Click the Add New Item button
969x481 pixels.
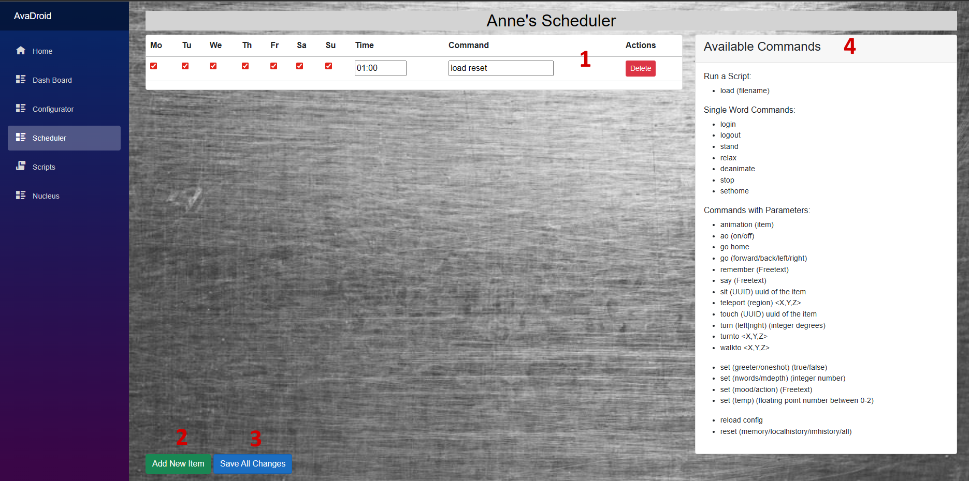(178, 463)
